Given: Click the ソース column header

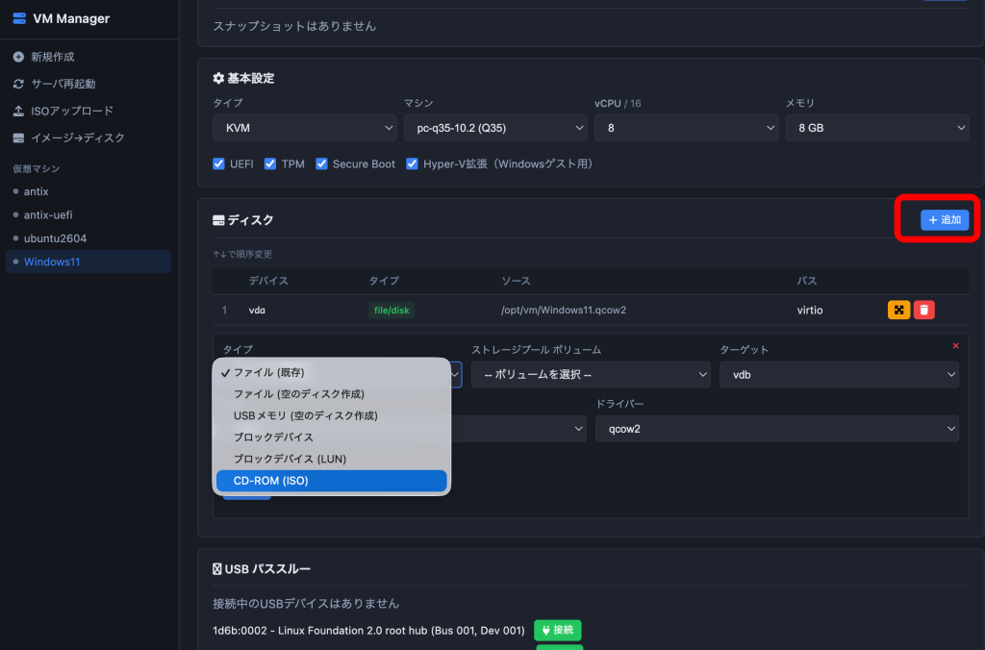Looking at the screenshot, I should click(516, 281).
